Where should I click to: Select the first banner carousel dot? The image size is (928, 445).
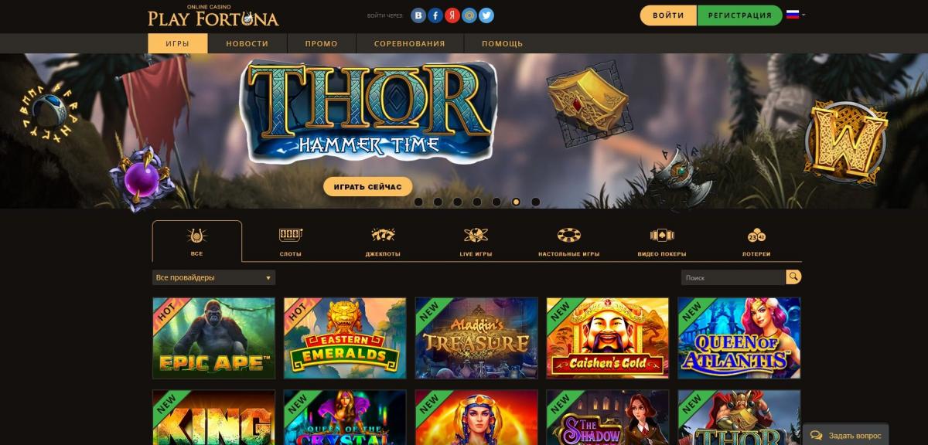click(418, 202)
